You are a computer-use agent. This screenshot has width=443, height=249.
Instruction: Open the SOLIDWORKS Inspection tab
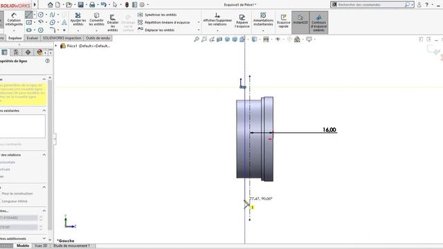coord(62,38)
